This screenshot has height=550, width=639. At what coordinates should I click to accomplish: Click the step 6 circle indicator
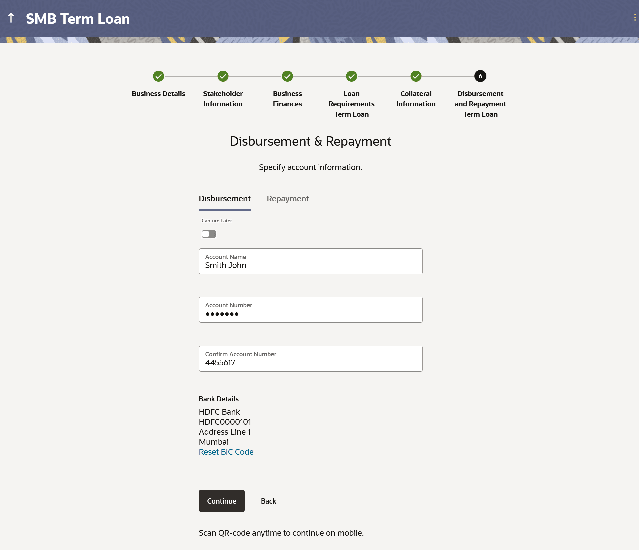click(480, 76)
